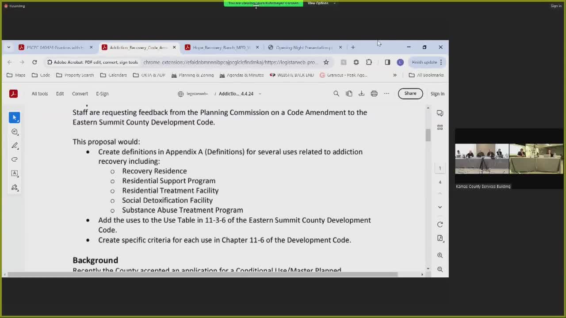Open the more options ellipsis in Acrobat toolbar
This screenshot has height=318, width=566.
[x=386, y=94]
